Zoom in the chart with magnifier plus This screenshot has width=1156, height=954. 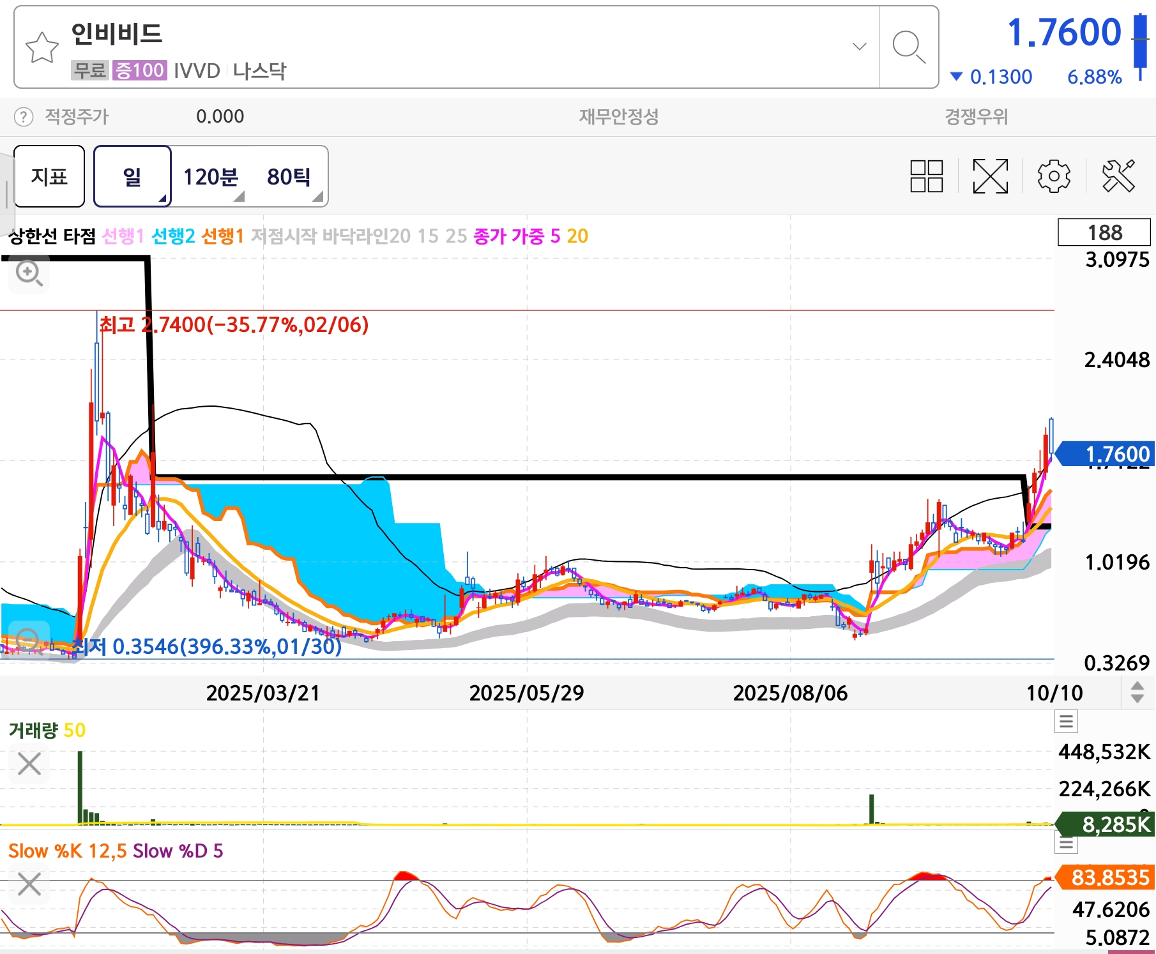[29, 274]
